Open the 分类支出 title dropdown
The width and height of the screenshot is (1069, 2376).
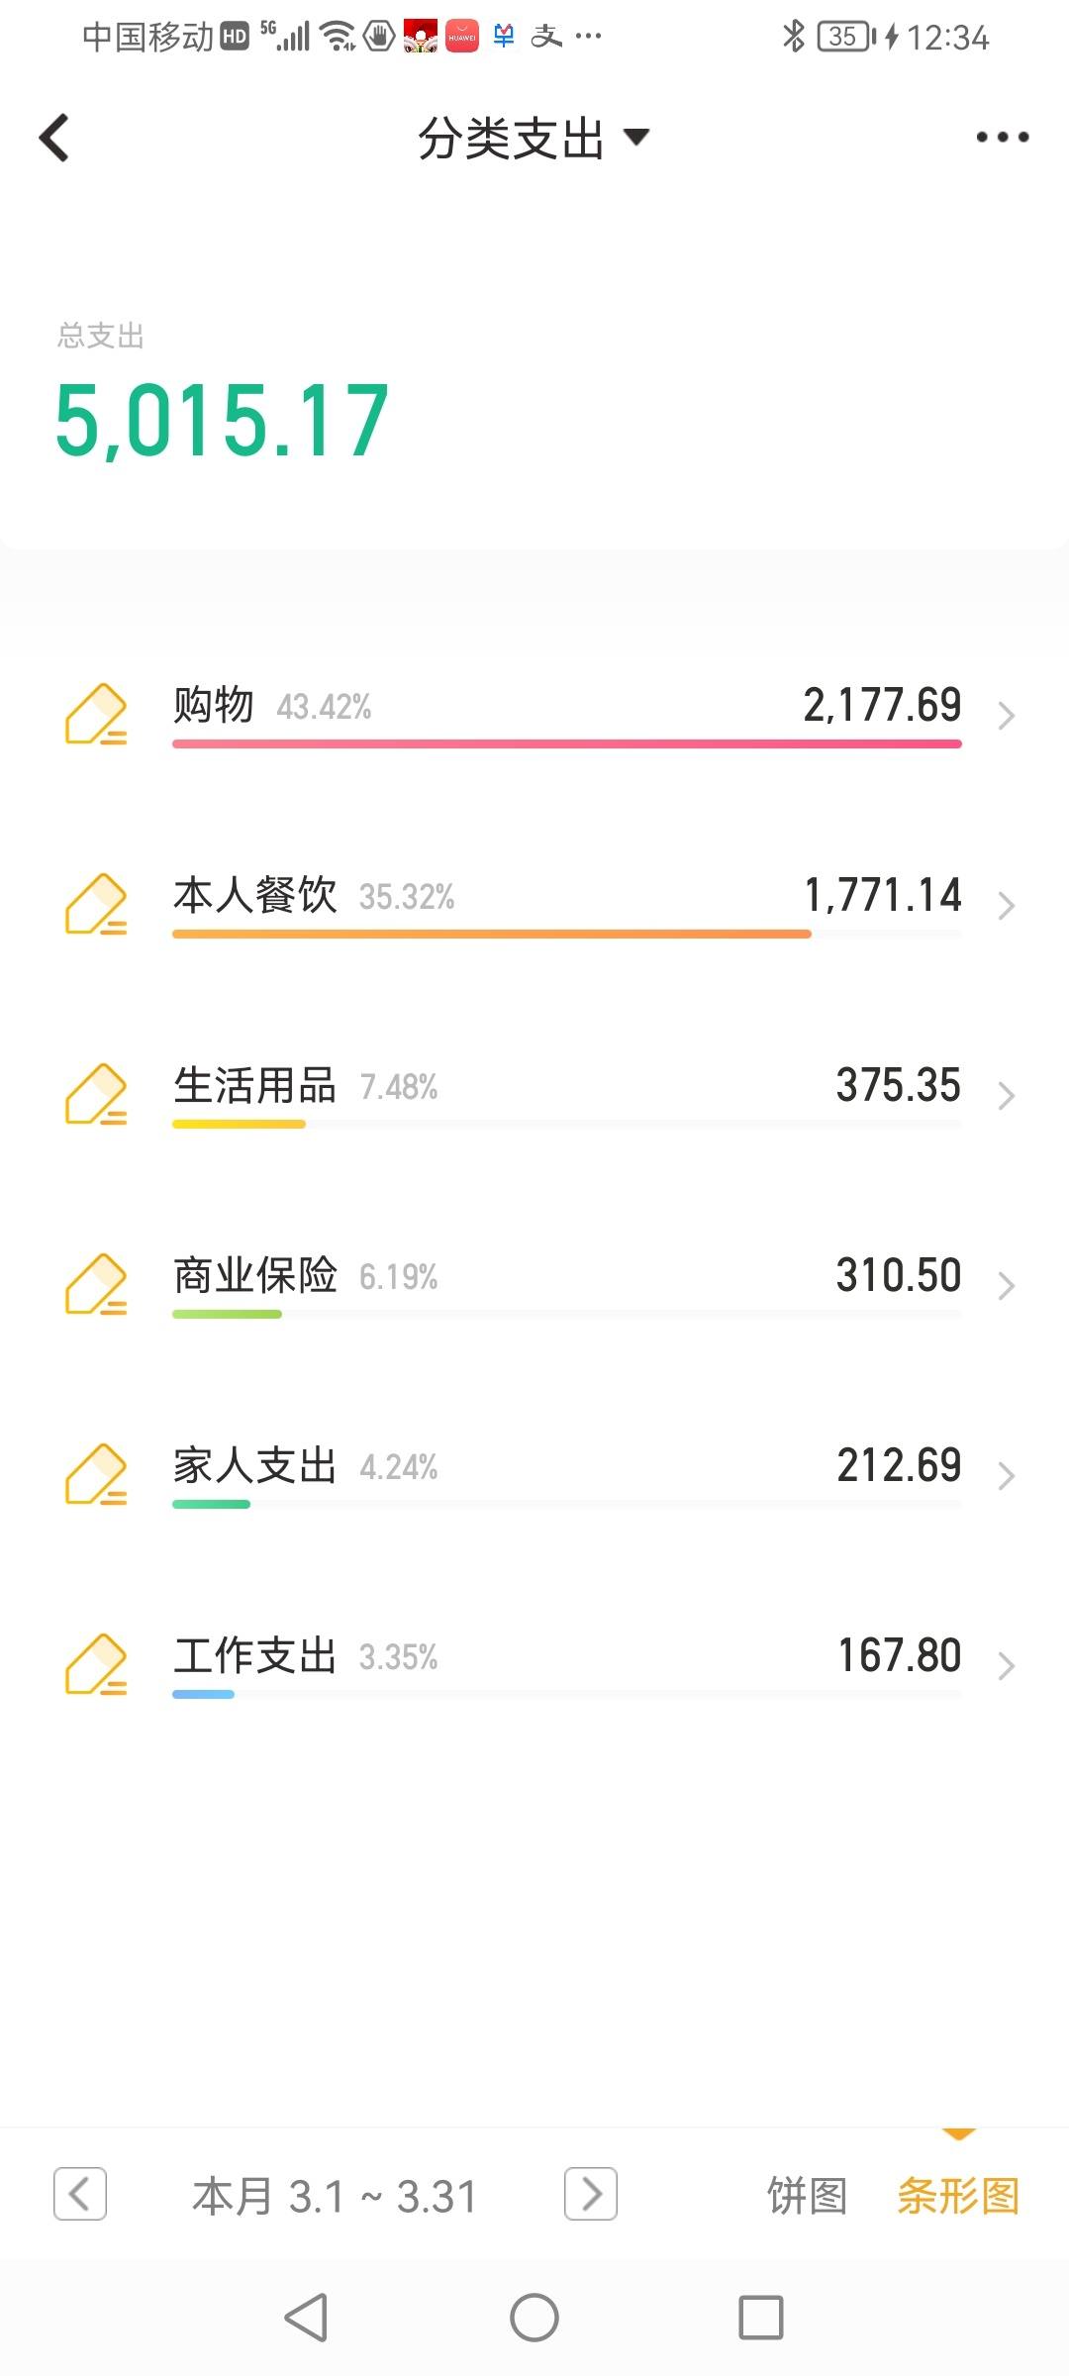(534, 138)
